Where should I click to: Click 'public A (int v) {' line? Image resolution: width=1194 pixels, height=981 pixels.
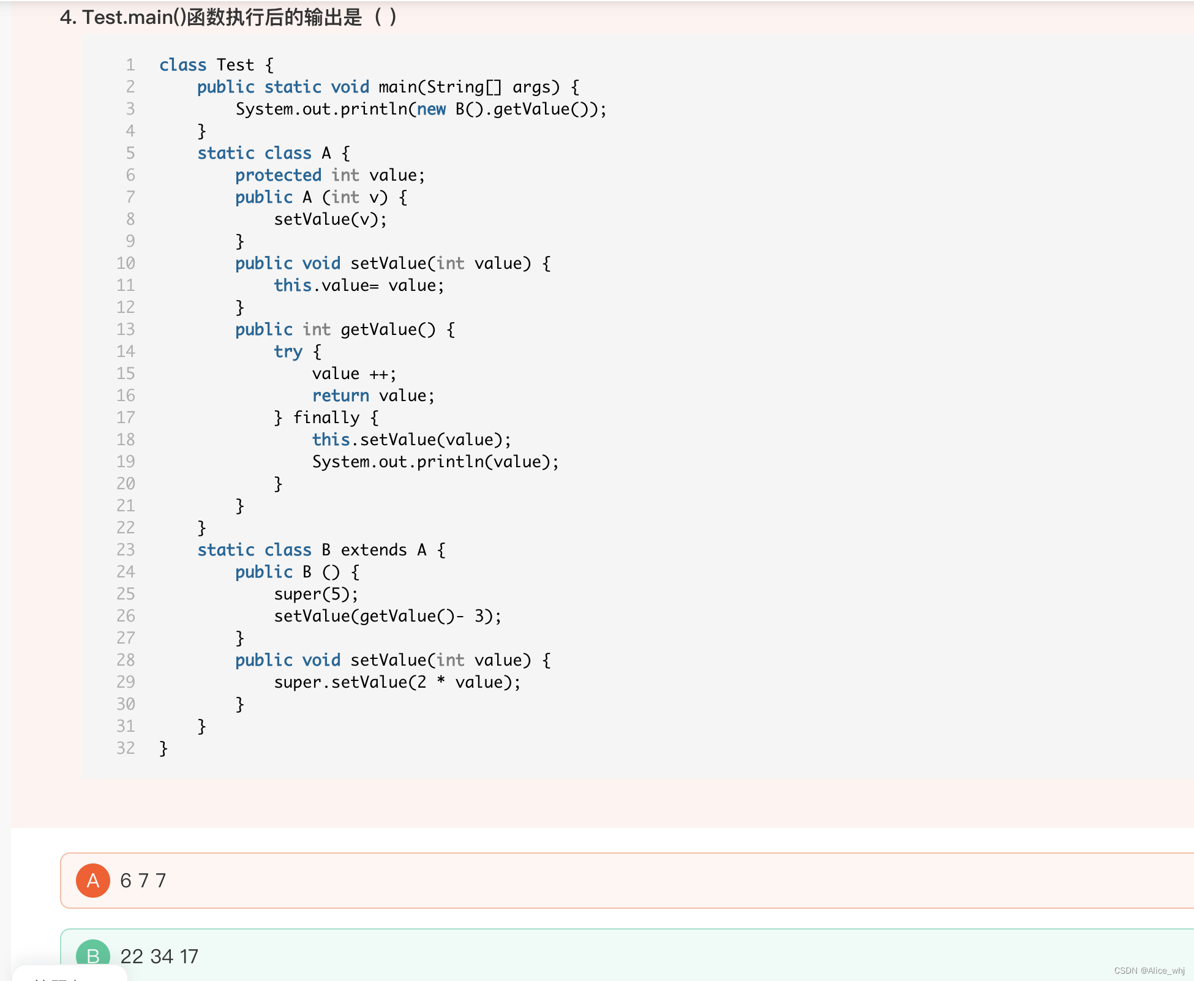(321, 197)
